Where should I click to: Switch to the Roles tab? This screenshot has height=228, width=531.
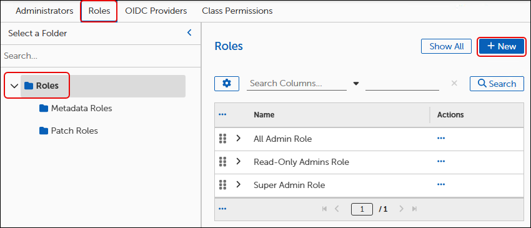(99, 11)
